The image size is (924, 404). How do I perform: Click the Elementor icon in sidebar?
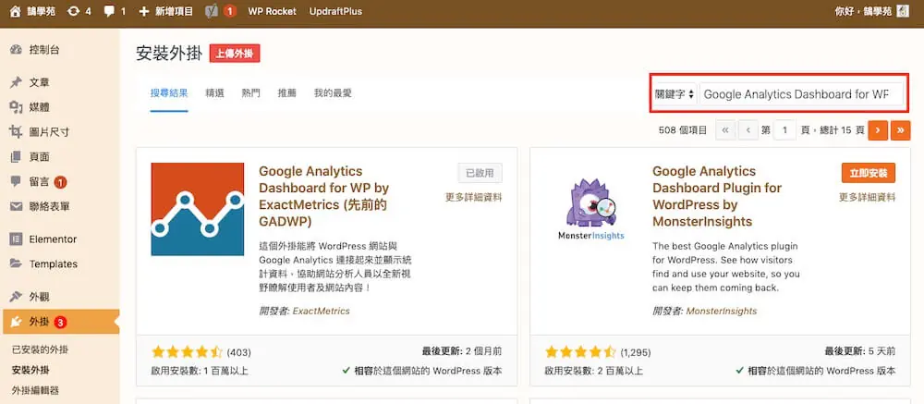[16, 239]
